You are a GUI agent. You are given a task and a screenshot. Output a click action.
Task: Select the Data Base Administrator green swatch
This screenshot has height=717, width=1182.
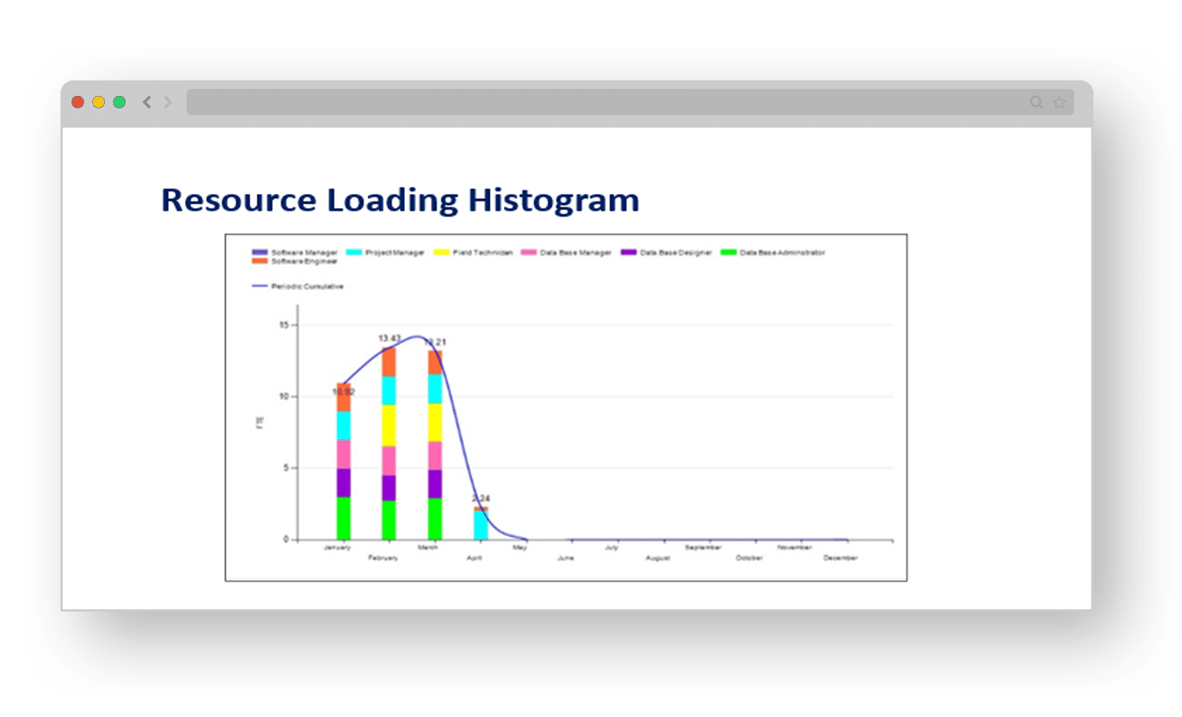click(x=728, y=252)
